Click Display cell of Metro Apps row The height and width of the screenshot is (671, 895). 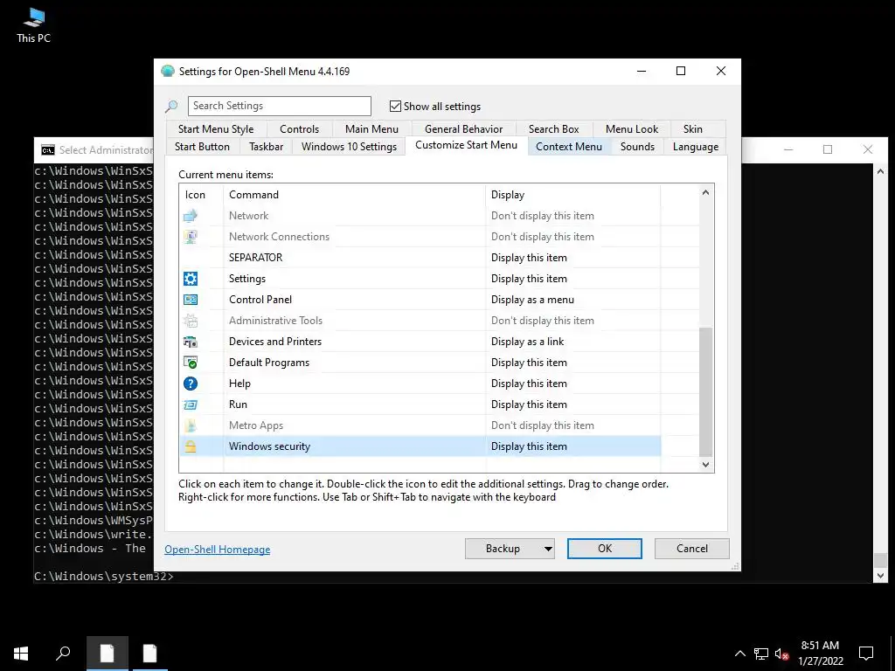(572, 425)
